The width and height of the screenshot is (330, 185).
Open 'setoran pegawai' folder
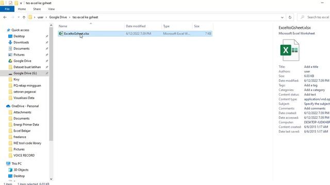point(25,91)
